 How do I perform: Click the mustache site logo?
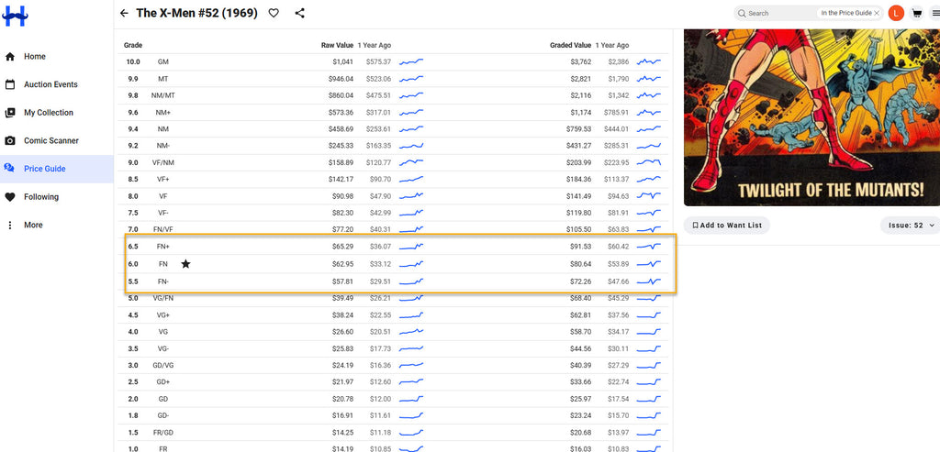pyautogui.click(x=15, y=16)
